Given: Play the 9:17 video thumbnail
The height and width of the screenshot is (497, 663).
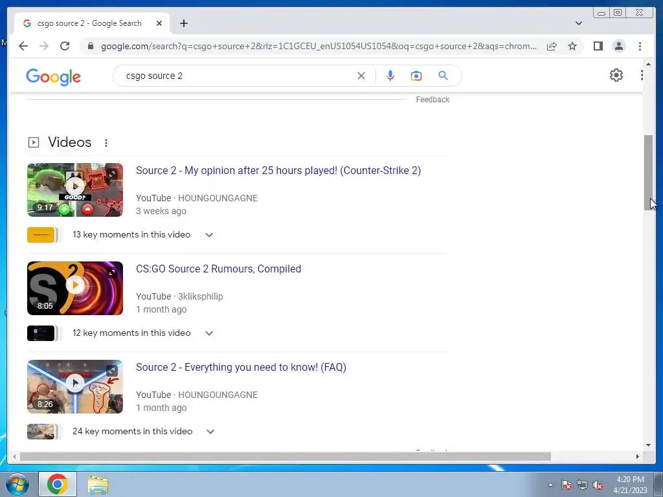Looking at the screenshot, I should tap(75, 190).
